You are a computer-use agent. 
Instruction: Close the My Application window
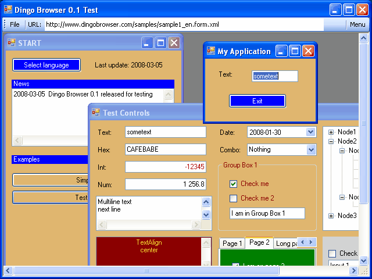tap(309, 51)
